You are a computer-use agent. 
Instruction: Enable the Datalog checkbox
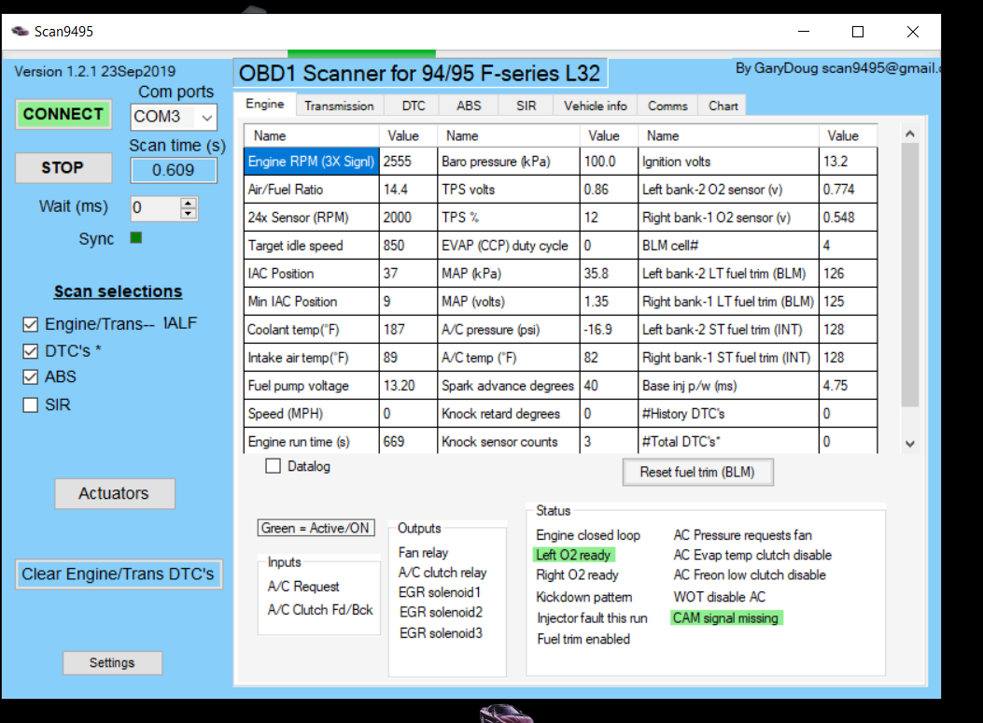pyautogui.click(x=274, y=466)
